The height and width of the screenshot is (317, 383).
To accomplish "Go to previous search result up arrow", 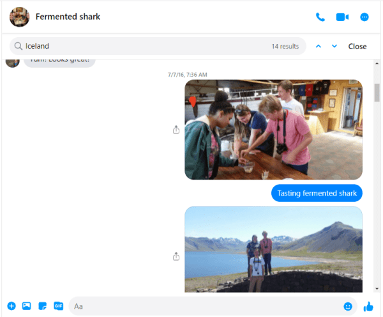I will coord(319,46).
